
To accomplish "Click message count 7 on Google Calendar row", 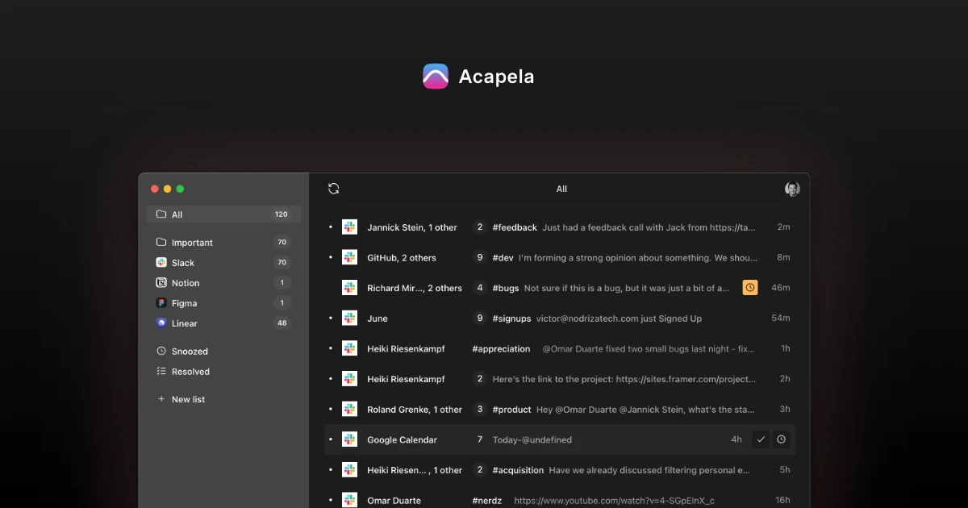I will pyautogui.click(x=480, y=439).
